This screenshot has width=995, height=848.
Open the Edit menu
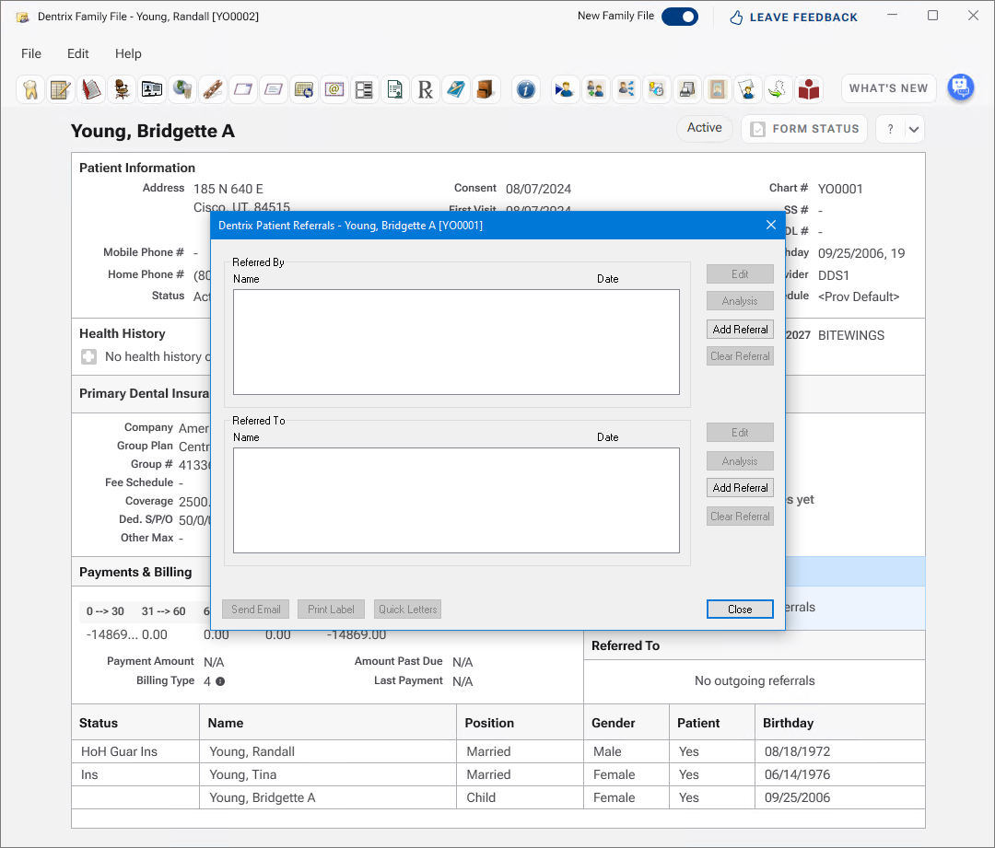coord(78,54)
